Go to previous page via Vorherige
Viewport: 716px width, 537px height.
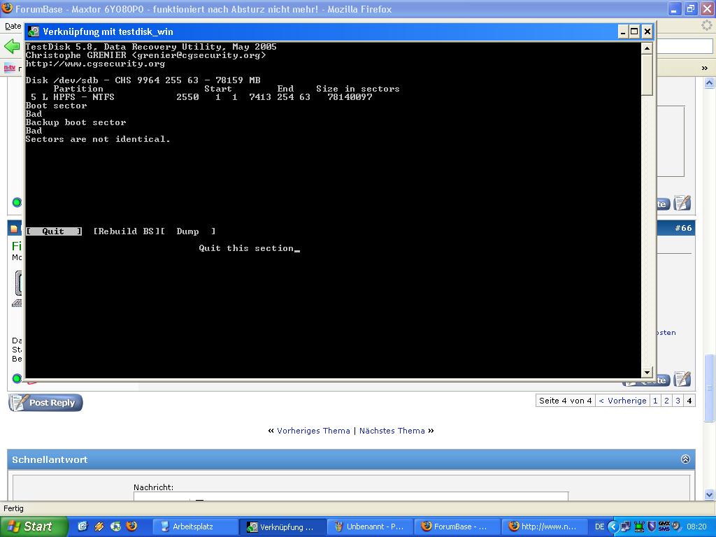[x=622, y=401]
